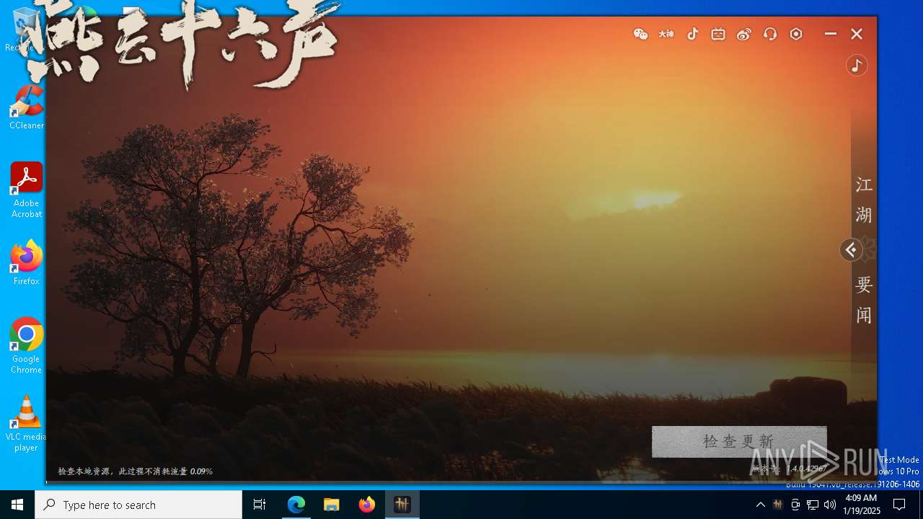Open Firefox desktop shortcut
The image size is (923, 519).
27,263
